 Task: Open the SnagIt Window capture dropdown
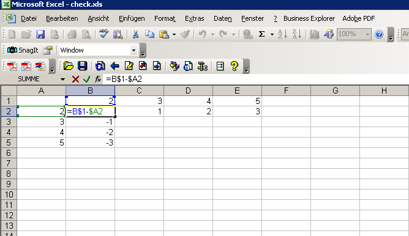(133, 50)
